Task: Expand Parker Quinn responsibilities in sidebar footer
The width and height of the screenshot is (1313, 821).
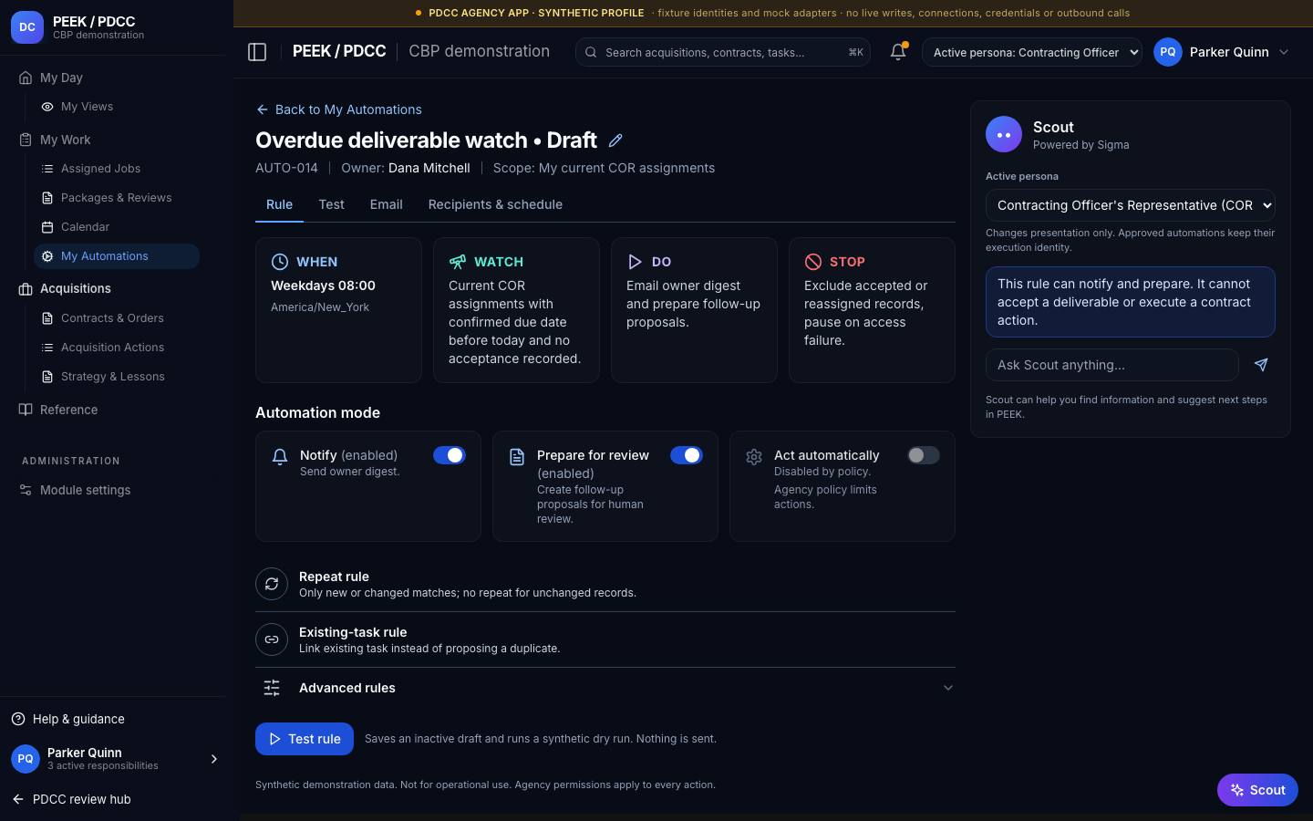Action: [214, 759]
